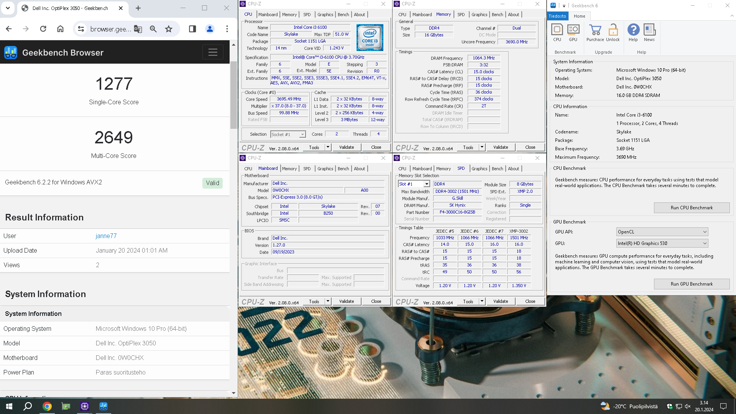Image resolution: width=736 pixels, height=414 pixels.
Task: Open the GPU Intel HD Graphics 530 dropdown
Action: point(662,243)
